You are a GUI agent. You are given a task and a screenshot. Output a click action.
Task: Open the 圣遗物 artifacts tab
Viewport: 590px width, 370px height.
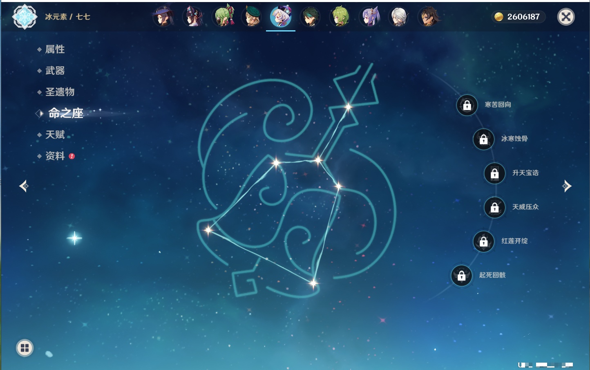click(x=60, y=92)
